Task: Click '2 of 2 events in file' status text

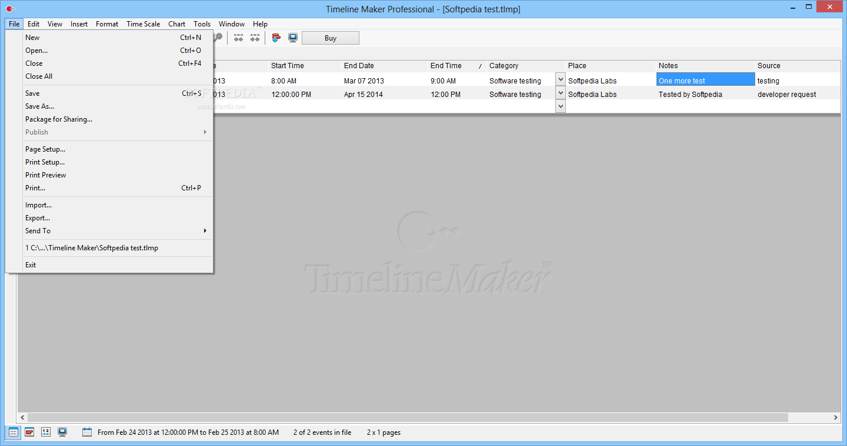Action: click(x=322, y=432)
